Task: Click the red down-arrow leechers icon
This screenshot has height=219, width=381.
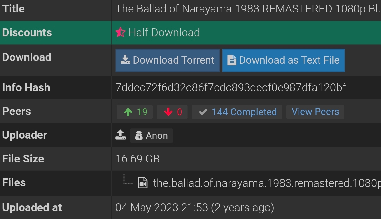Action: (x=168, y=112)
